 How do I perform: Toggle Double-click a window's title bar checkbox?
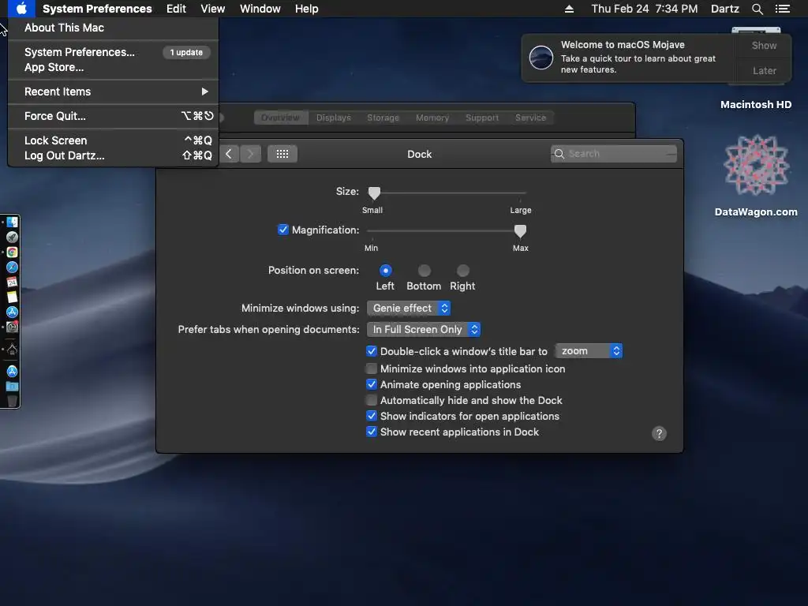pos(372,351)
